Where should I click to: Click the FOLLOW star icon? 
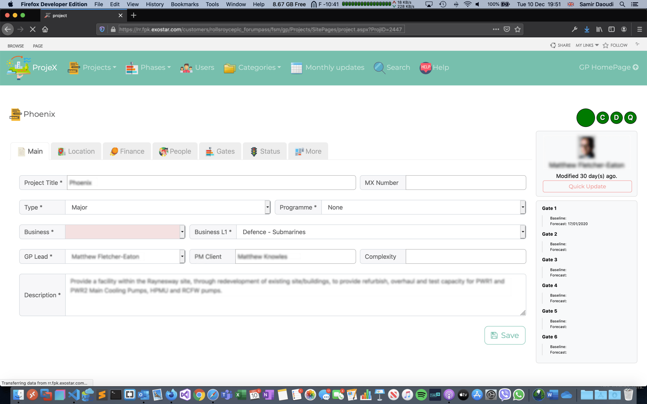606,45
